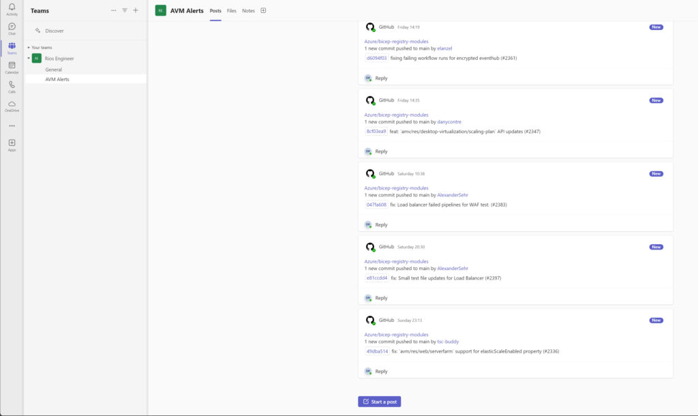Click the join or create team plus icon

(136, 10)
